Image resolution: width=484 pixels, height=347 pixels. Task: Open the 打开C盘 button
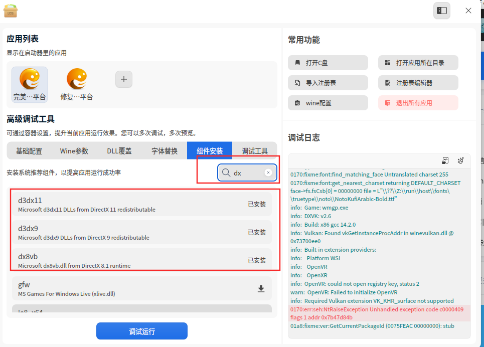pyautogui.click(x=328, y=63)
